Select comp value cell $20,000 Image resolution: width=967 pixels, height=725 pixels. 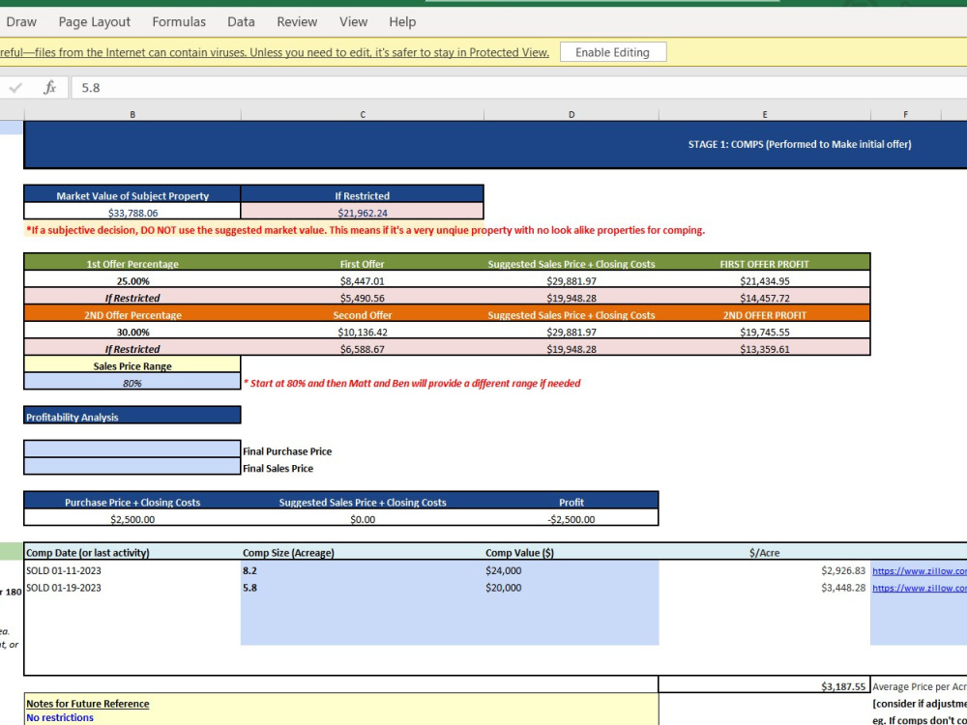571,588
